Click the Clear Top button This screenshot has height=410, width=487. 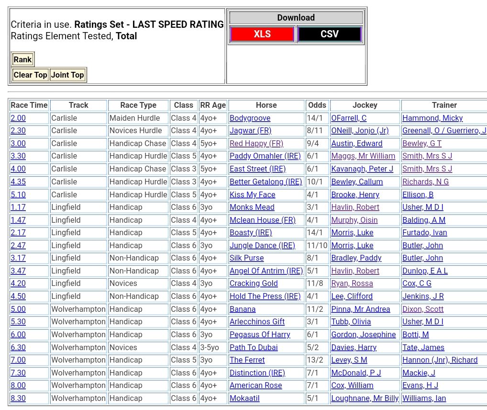[30, 75]
